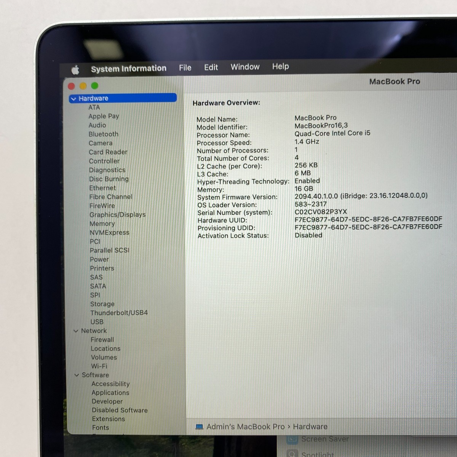
Task: Open the File menu
Action: 185,68
